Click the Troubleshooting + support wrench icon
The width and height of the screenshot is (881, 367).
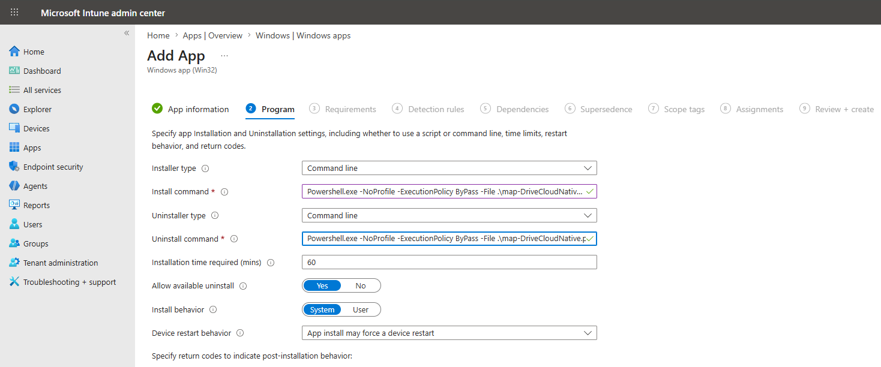tap(14, 282)
